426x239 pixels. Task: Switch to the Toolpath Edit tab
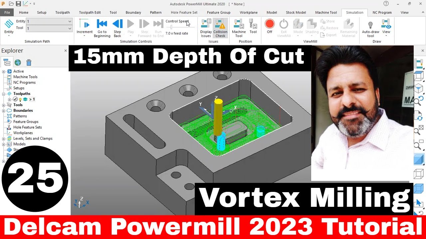[90, 13]
